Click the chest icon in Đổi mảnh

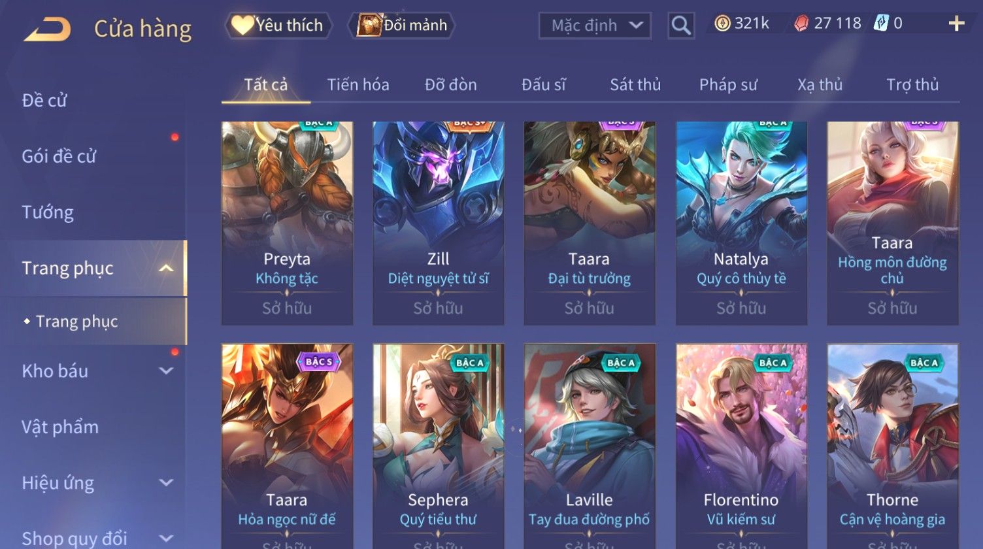(x=369, y=25)
